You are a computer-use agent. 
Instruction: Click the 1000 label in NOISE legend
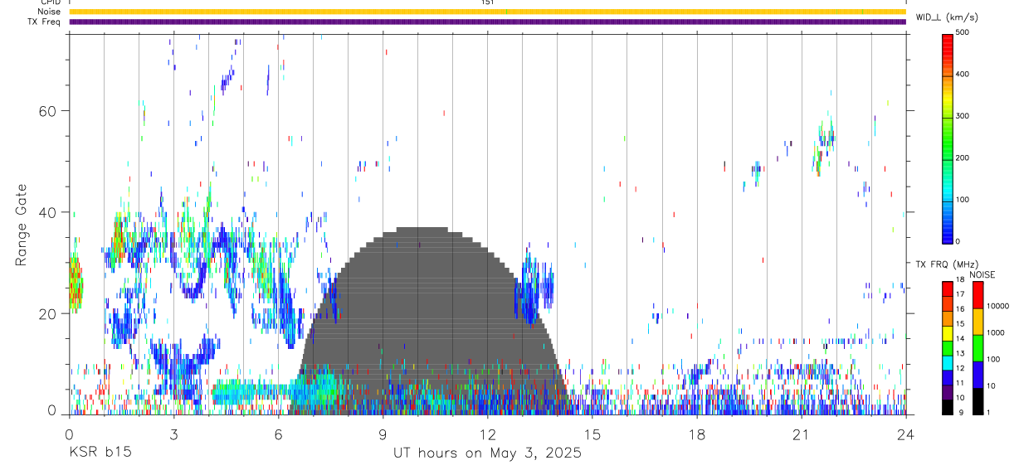click(996, 332)
